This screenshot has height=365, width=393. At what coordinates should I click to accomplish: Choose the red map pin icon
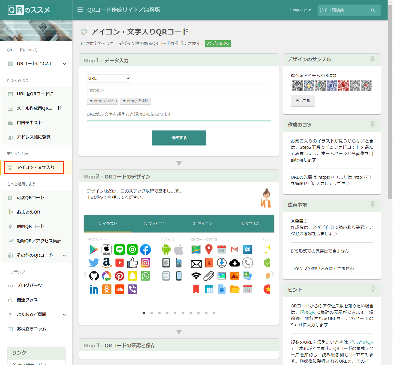[209, 250]
